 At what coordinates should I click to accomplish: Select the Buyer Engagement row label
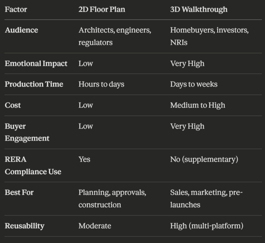click(27, 132)
